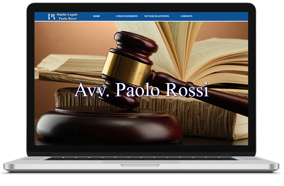Navigate to CONTATTI page

(186, 16)
